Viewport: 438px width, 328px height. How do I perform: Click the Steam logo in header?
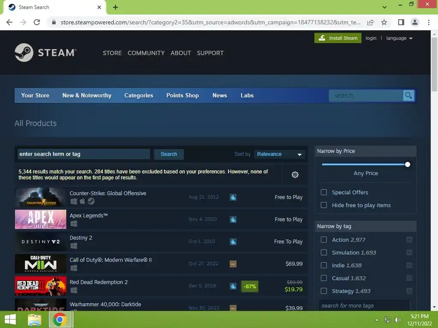(45, 53)
